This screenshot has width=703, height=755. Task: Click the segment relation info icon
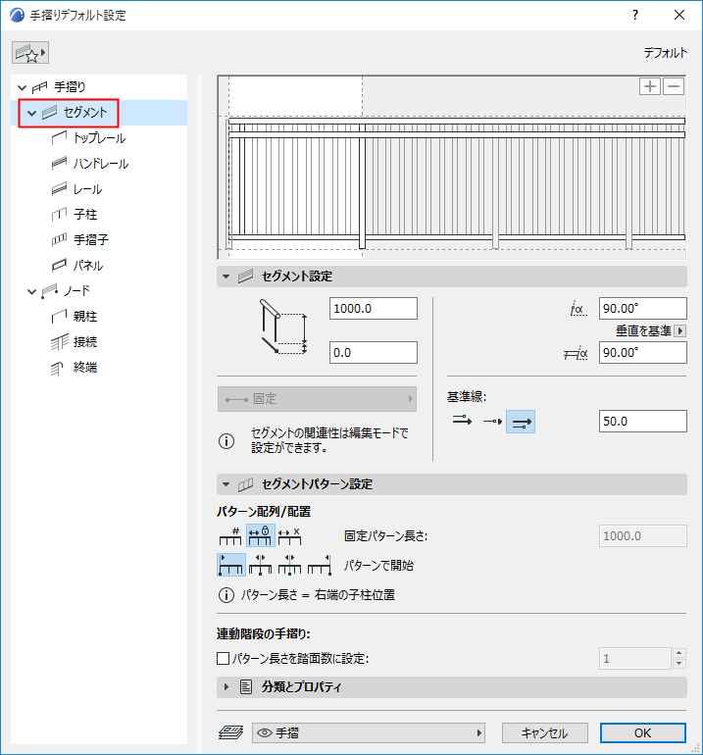pos(226,441)
